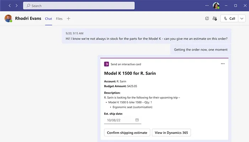Viewport: 249px width, 142px height.
Task: Go forward with the right arrow
Action: [x=16, y=6]
